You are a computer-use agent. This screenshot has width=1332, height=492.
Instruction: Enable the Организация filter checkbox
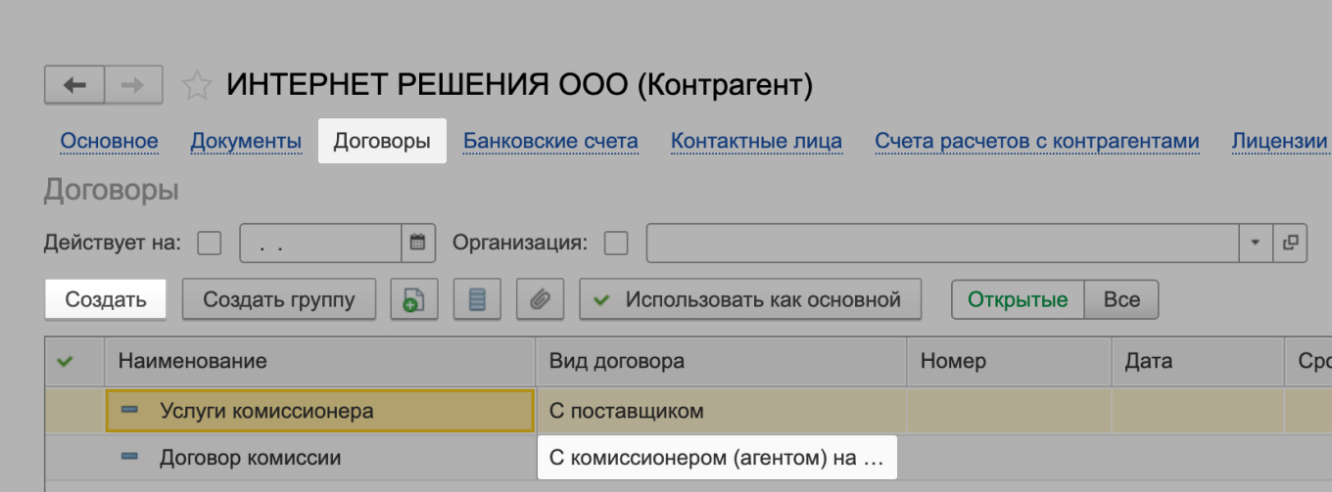(x=616, y=243)
